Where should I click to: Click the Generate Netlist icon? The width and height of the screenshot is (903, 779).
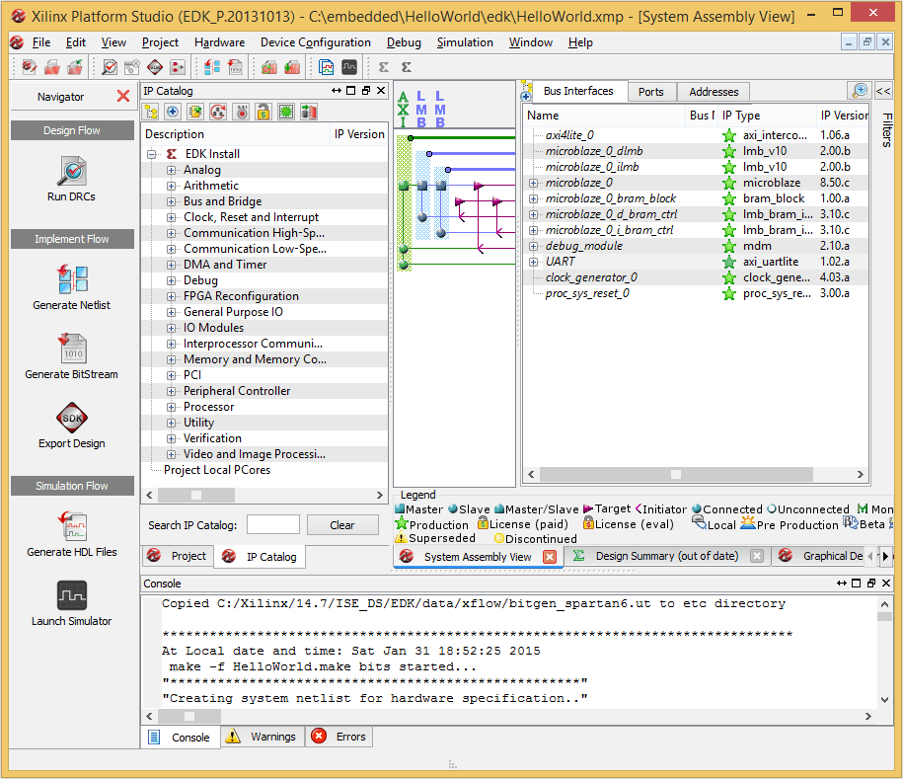(x=71, y=279)
